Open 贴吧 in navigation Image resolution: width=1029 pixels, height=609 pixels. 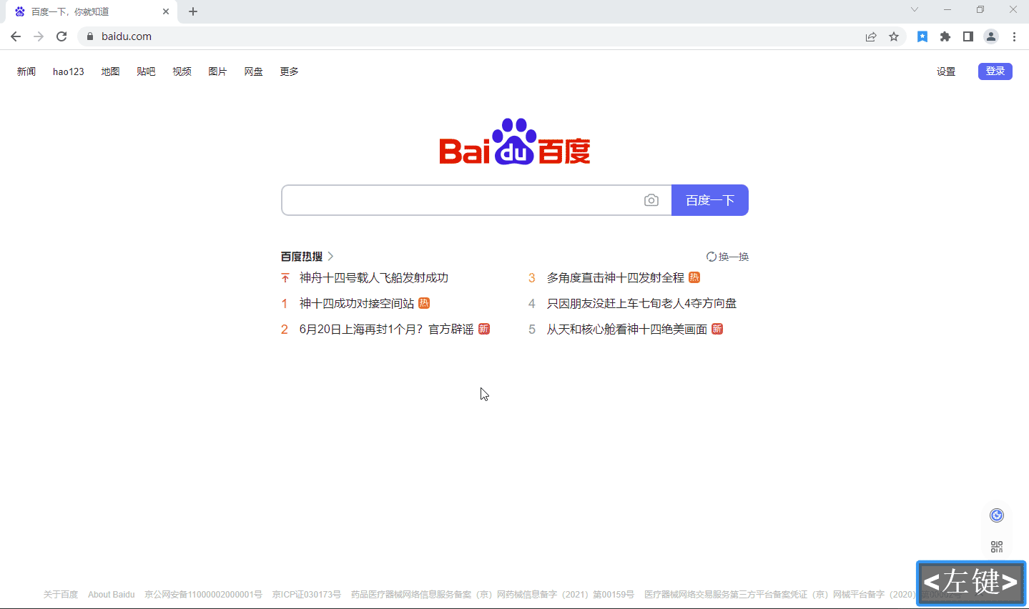pyautogui.click(x=146, y=71)
